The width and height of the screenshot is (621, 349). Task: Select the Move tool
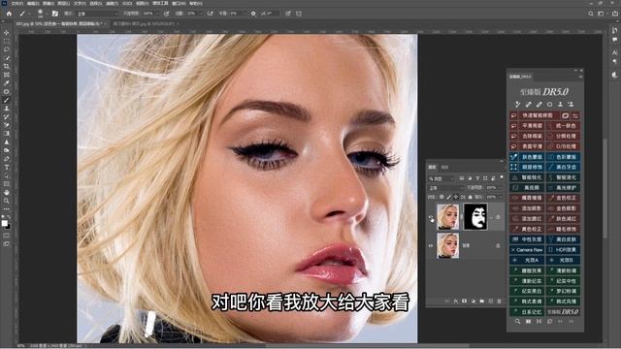click(7, 32)
